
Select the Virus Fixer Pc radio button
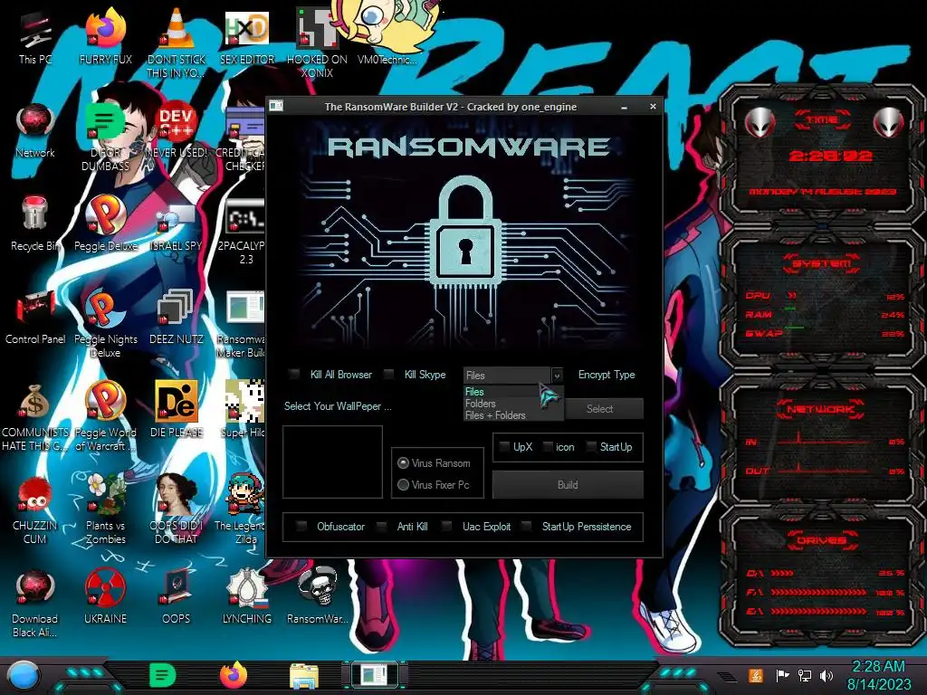coord(403,485)
